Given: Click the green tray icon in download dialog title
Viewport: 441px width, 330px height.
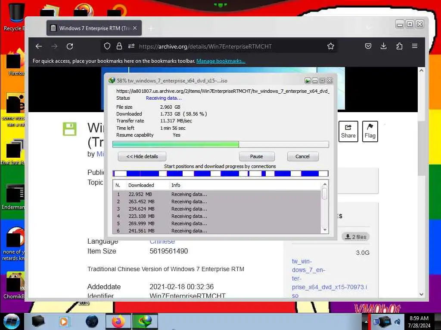Looking at the screenshot, I should click(307, 81).
